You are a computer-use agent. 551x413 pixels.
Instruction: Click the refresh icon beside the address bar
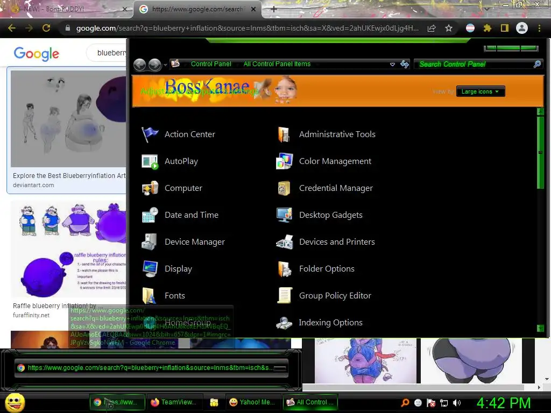coord(405,64)
